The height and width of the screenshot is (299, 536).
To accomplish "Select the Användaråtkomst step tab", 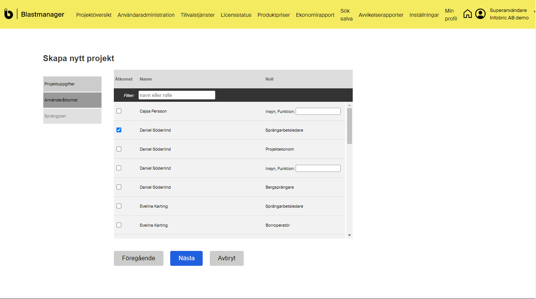I will pyautogui.click(x=72, y=100).
